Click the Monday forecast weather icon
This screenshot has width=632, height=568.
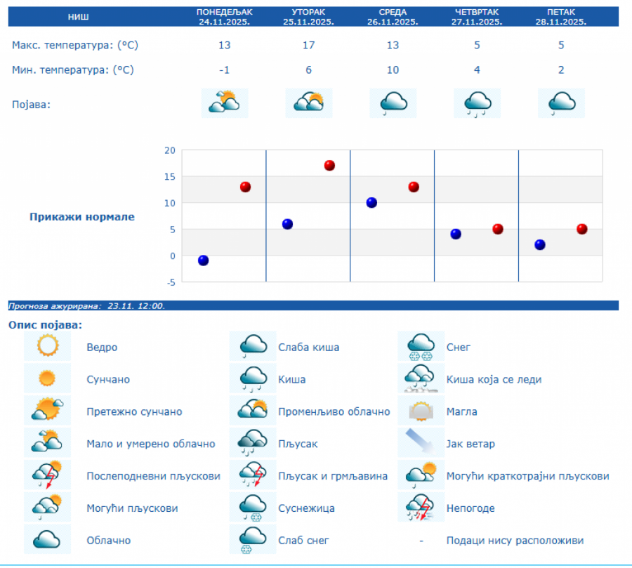click(224, 103)
